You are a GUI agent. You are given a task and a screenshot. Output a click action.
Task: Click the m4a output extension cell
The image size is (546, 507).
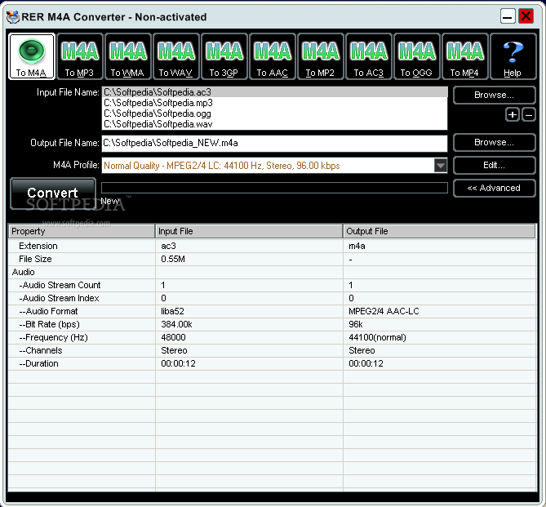(440, 246)
